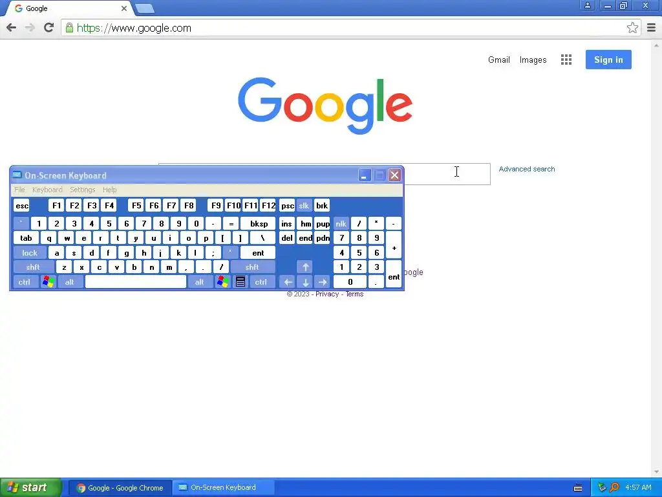The image size is (662, 497).
Task: Click the magnifier icon in system tray
Action: click(x=614, y=488)
